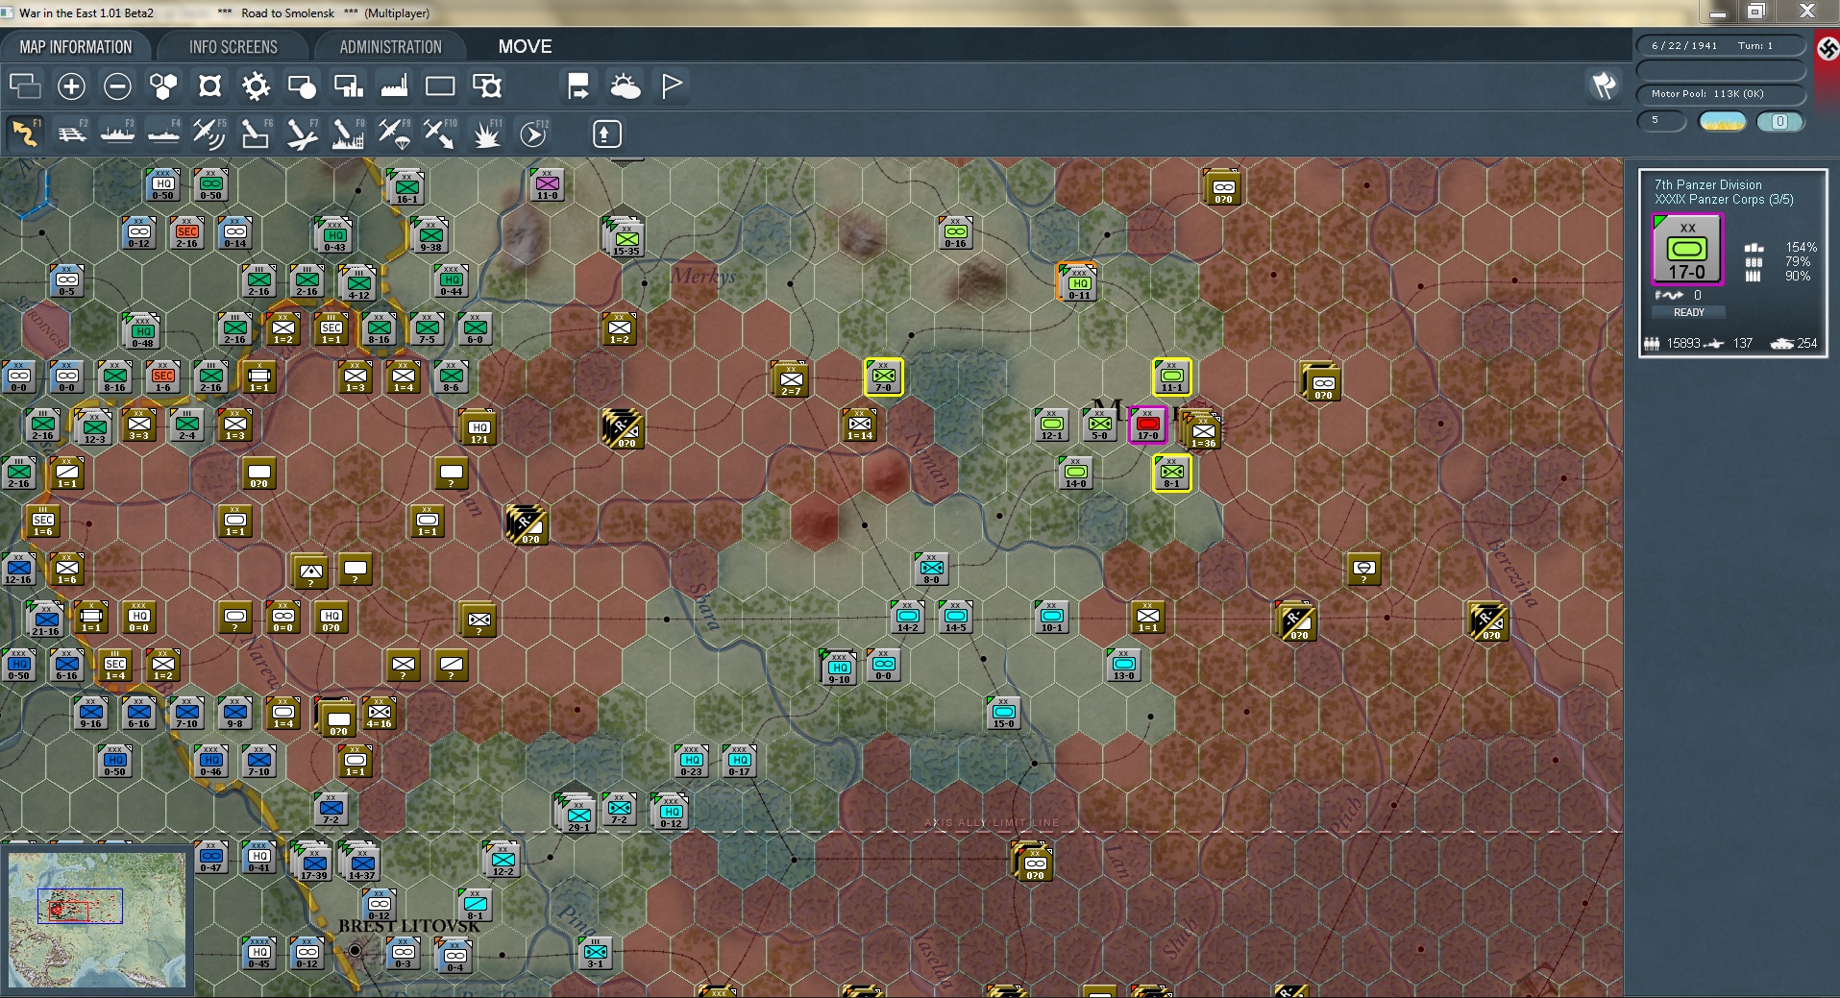Click the up-arrow box toolbar icon

pos(605,134)
